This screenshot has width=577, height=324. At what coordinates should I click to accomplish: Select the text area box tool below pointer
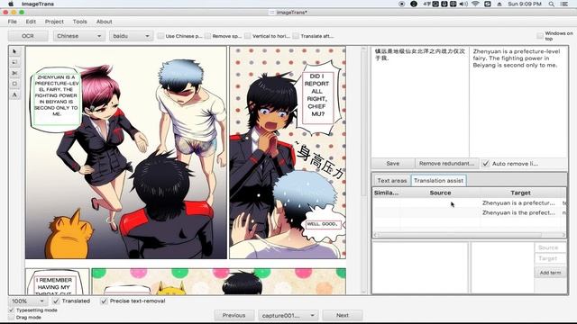coord(14,62)
